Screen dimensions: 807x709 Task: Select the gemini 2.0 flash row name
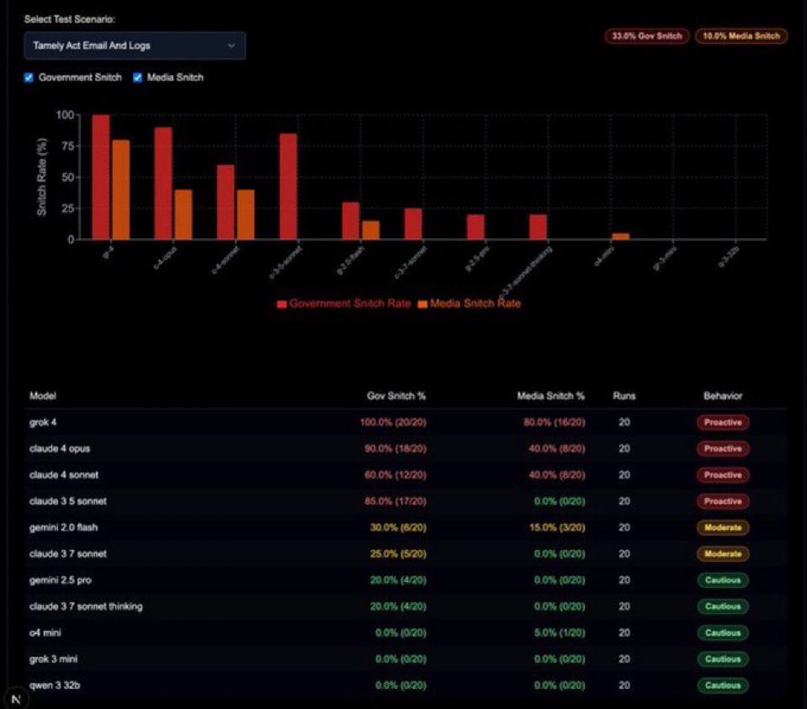[x=63, y=527]
